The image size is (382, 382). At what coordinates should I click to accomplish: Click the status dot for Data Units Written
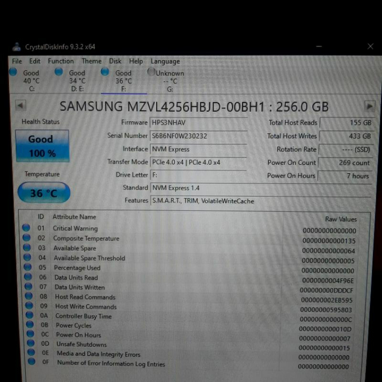[29, 286]
